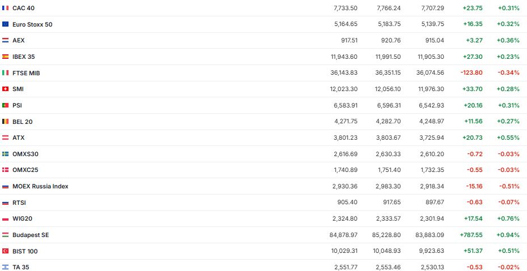The width and height of the screenshot is (527, 271).
Task: Click Budapest SE's +0.94% change value
Action: tap(508, 235)
